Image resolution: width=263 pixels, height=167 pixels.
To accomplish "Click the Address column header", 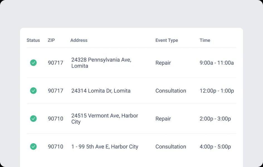I will pyautogui.click(x=79, y=40).
